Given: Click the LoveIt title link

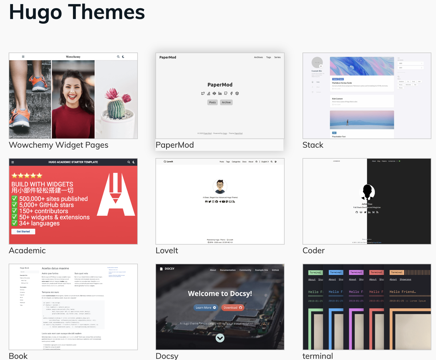Looking at the screenshot, I should coord(167,250).
